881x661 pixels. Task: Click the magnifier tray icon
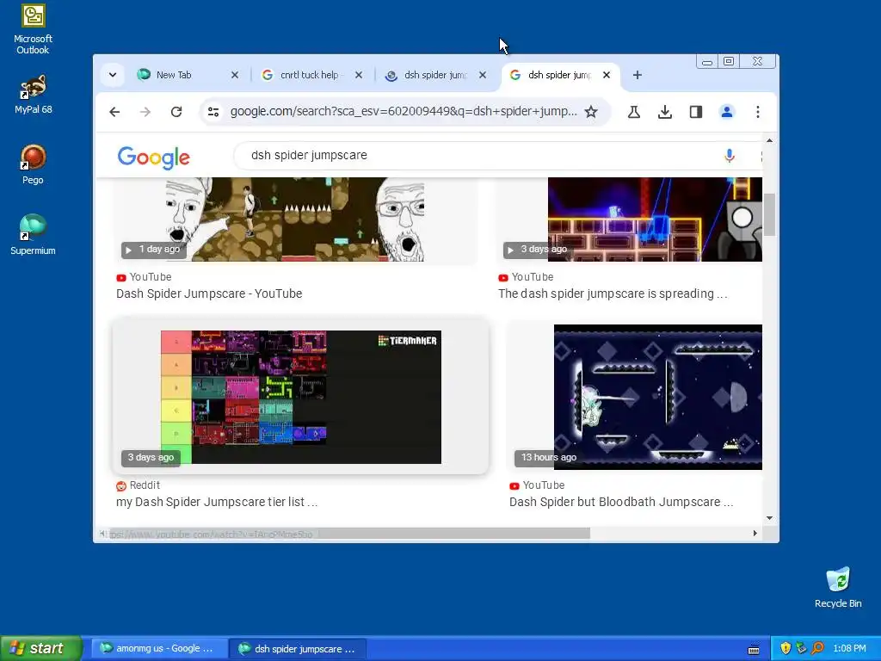tap(817, 648)
